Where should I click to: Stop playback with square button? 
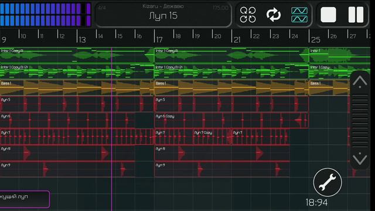[x=328, y=15]
